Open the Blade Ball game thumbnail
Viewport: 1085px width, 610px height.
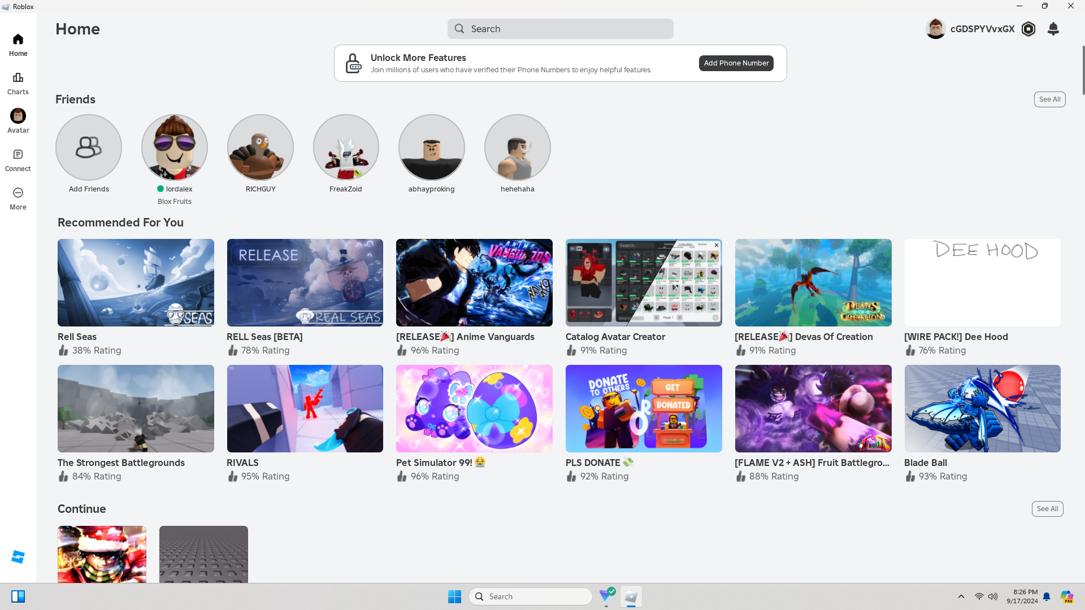pyautogui.click(x=982, y=408)
